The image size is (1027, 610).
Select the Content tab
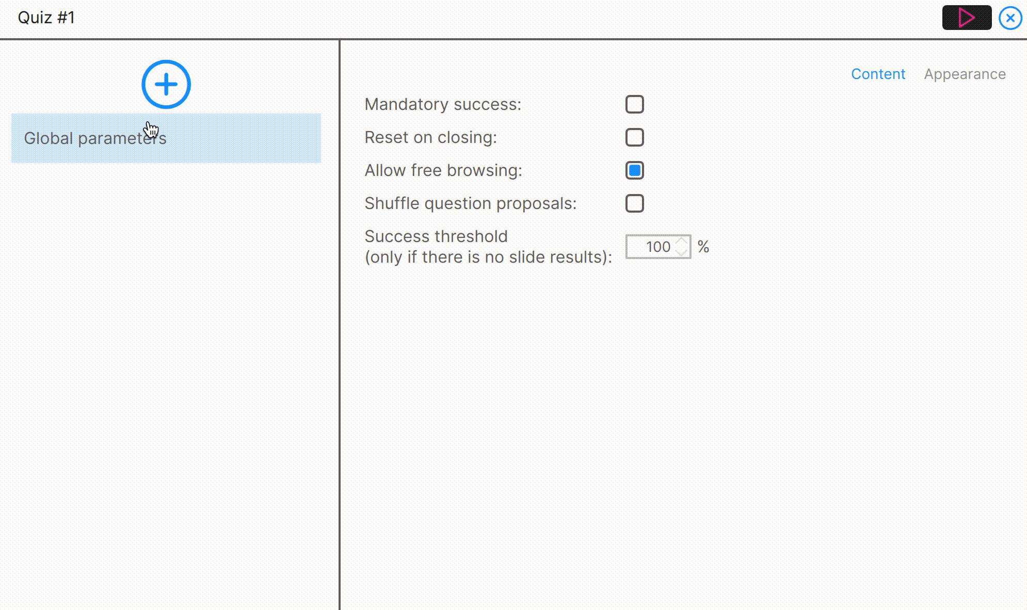[x=878, y=74]
